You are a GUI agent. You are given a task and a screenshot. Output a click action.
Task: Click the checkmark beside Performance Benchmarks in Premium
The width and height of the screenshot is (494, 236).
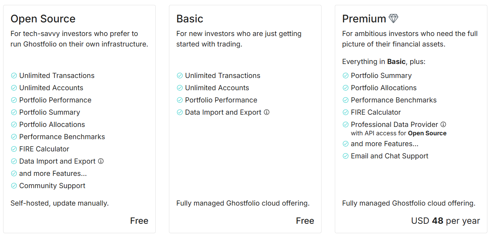tap(345, 100)
